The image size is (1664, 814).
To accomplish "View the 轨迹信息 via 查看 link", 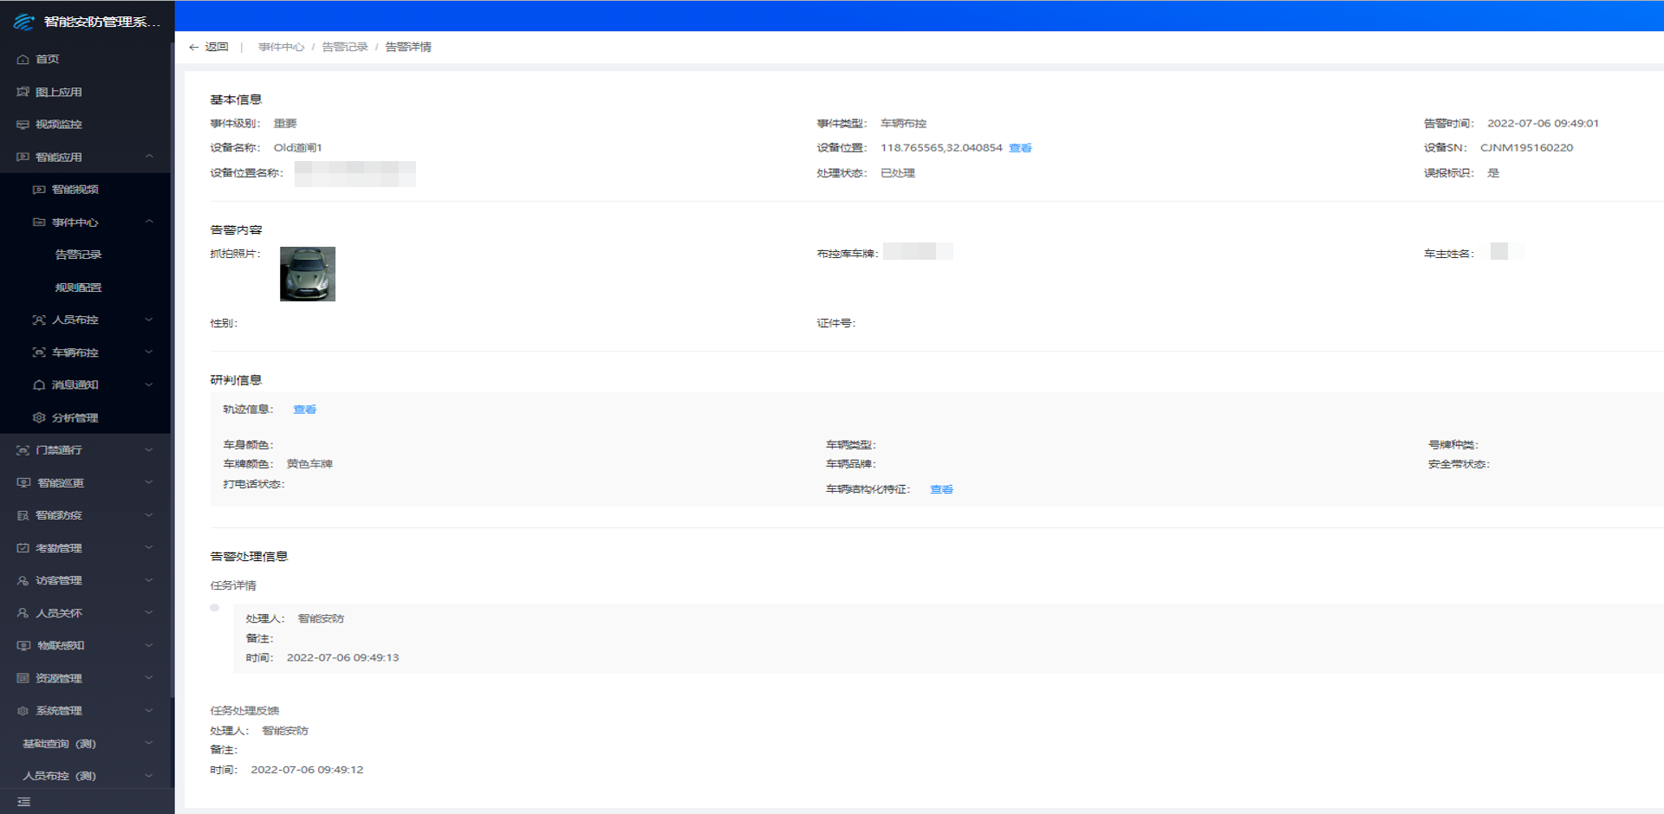I will [304, 410].
